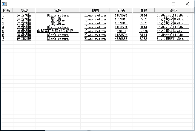Select the 路径 column header
Image resolution: width=195 pixels, height=131 pixels.
click(x=173, y=10)
